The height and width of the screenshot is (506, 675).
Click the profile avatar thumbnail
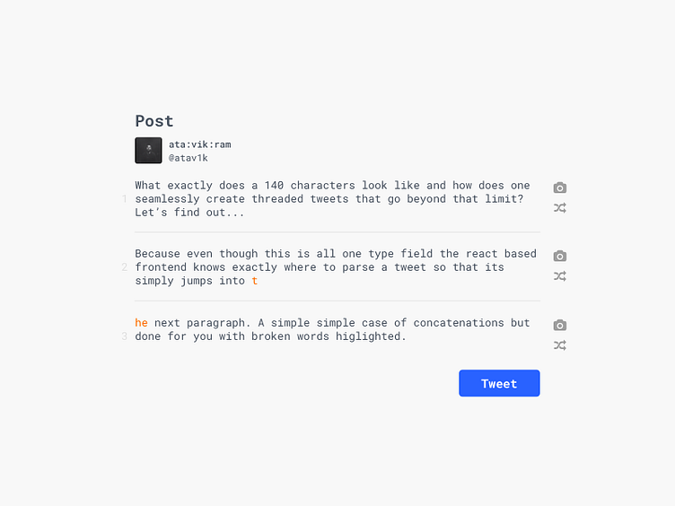click(148, 151)
